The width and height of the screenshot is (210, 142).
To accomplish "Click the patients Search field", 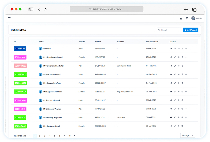I will coord(169,30).
